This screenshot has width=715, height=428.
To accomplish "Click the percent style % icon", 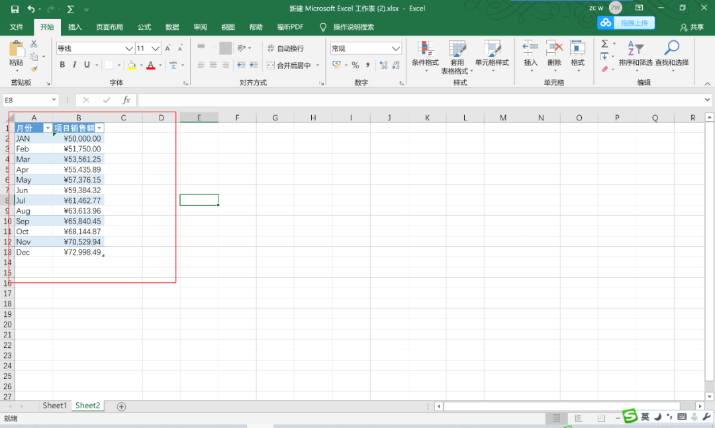I will pyautogui.click(x=355, y=65).
